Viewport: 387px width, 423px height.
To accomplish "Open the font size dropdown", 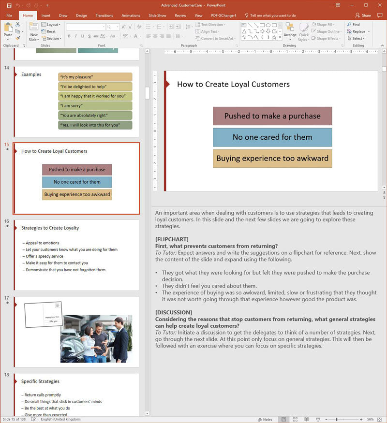I will tap(118, 27).
